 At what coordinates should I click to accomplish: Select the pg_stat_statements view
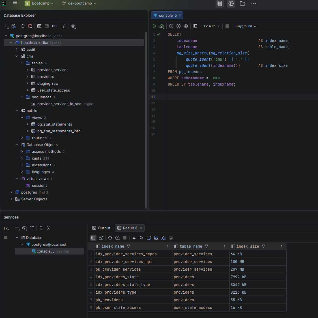tap(55, 124)
